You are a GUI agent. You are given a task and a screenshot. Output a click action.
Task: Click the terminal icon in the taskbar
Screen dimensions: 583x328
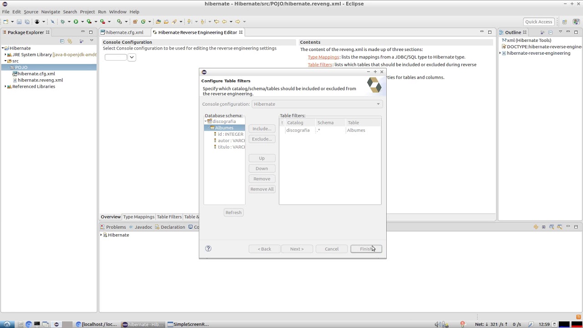coord(37,324)
